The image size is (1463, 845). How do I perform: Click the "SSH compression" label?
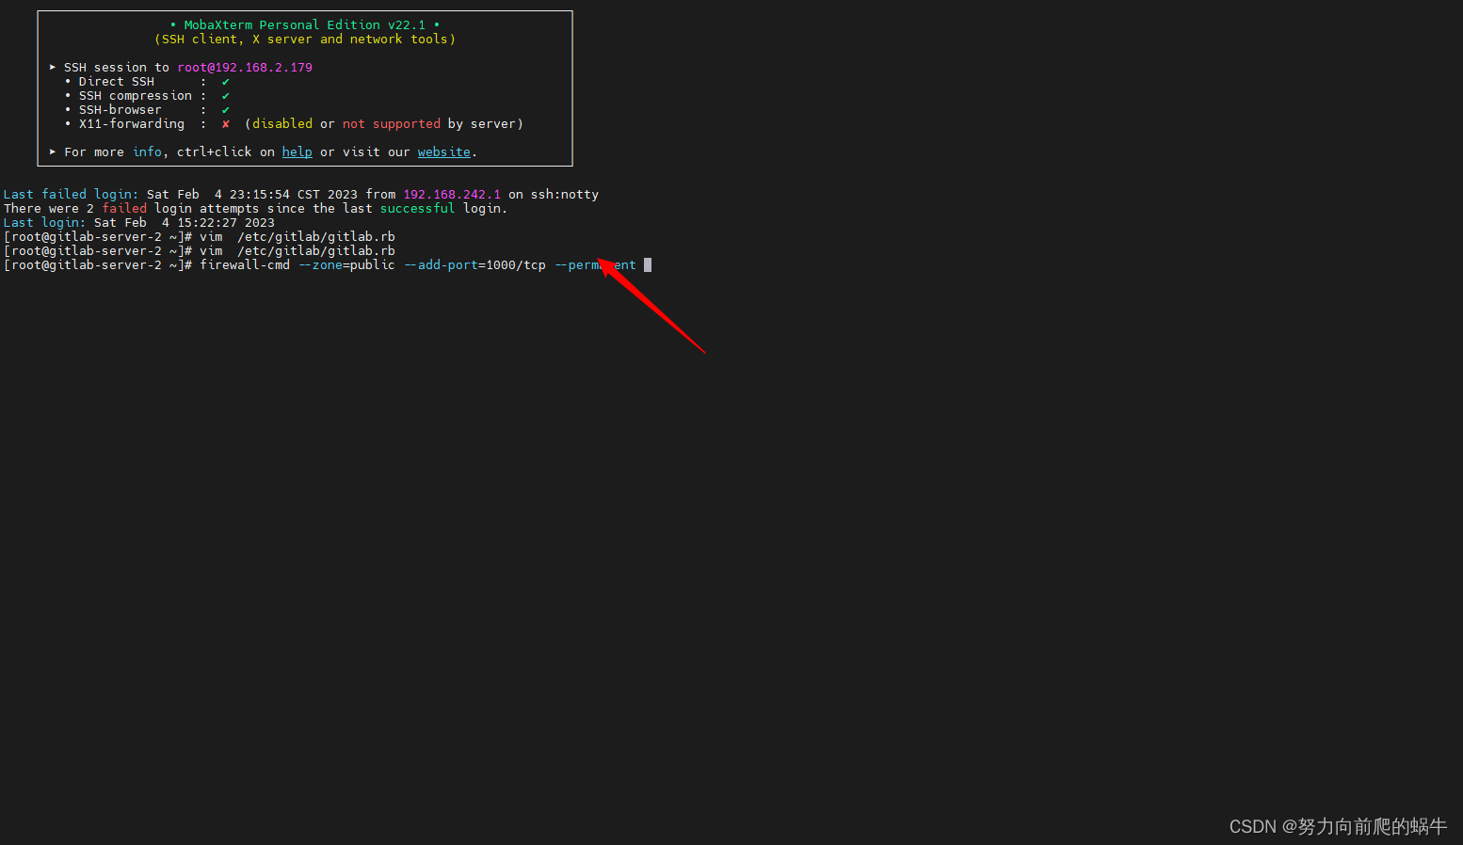136,96
